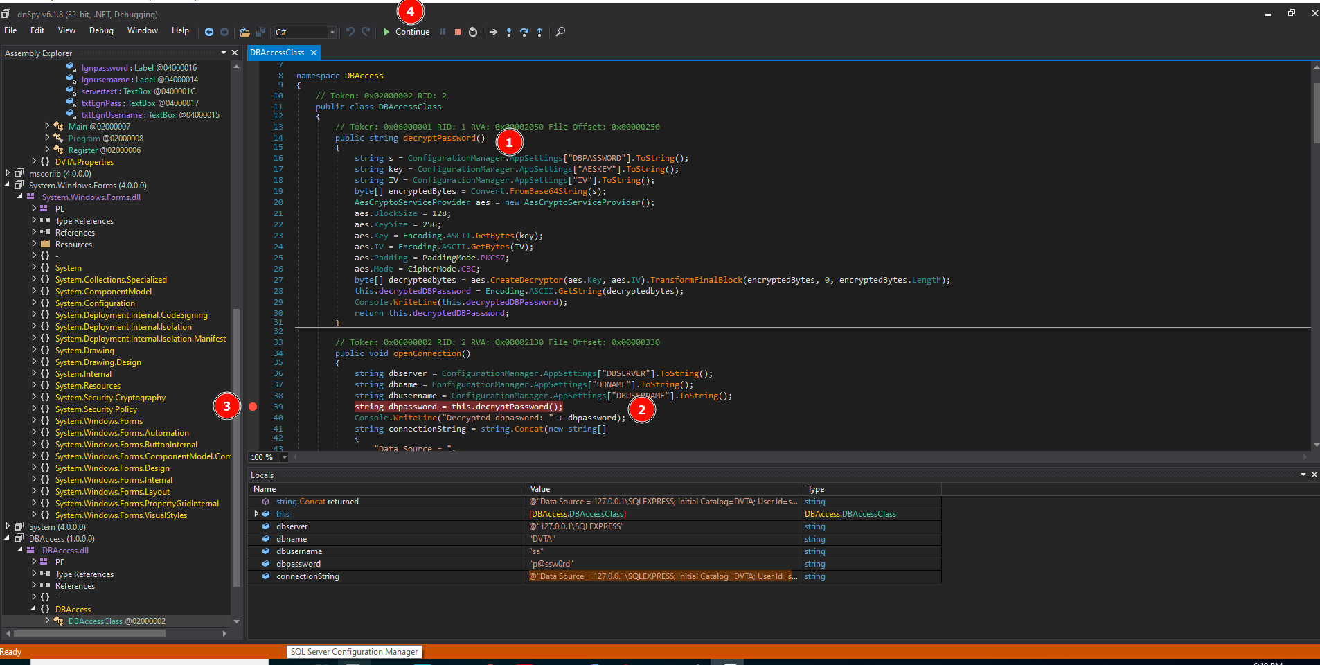Open an assembly with the folder icon
Screen dimensions: 1320x665
(x=244, y=32)
